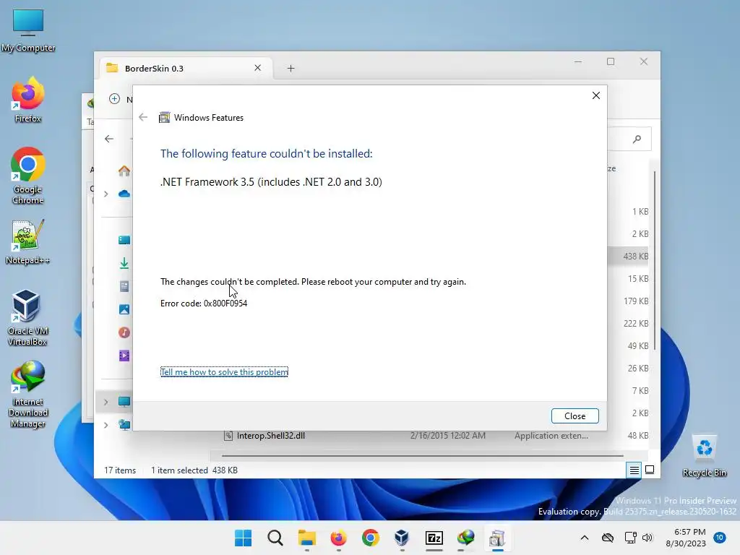Open Documents folder in Explorer sidebar
Screen dimensions: 740x555
tap(124, 286)
